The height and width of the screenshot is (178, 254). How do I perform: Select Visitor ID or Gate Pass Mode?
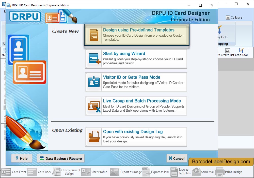point(136,82)
